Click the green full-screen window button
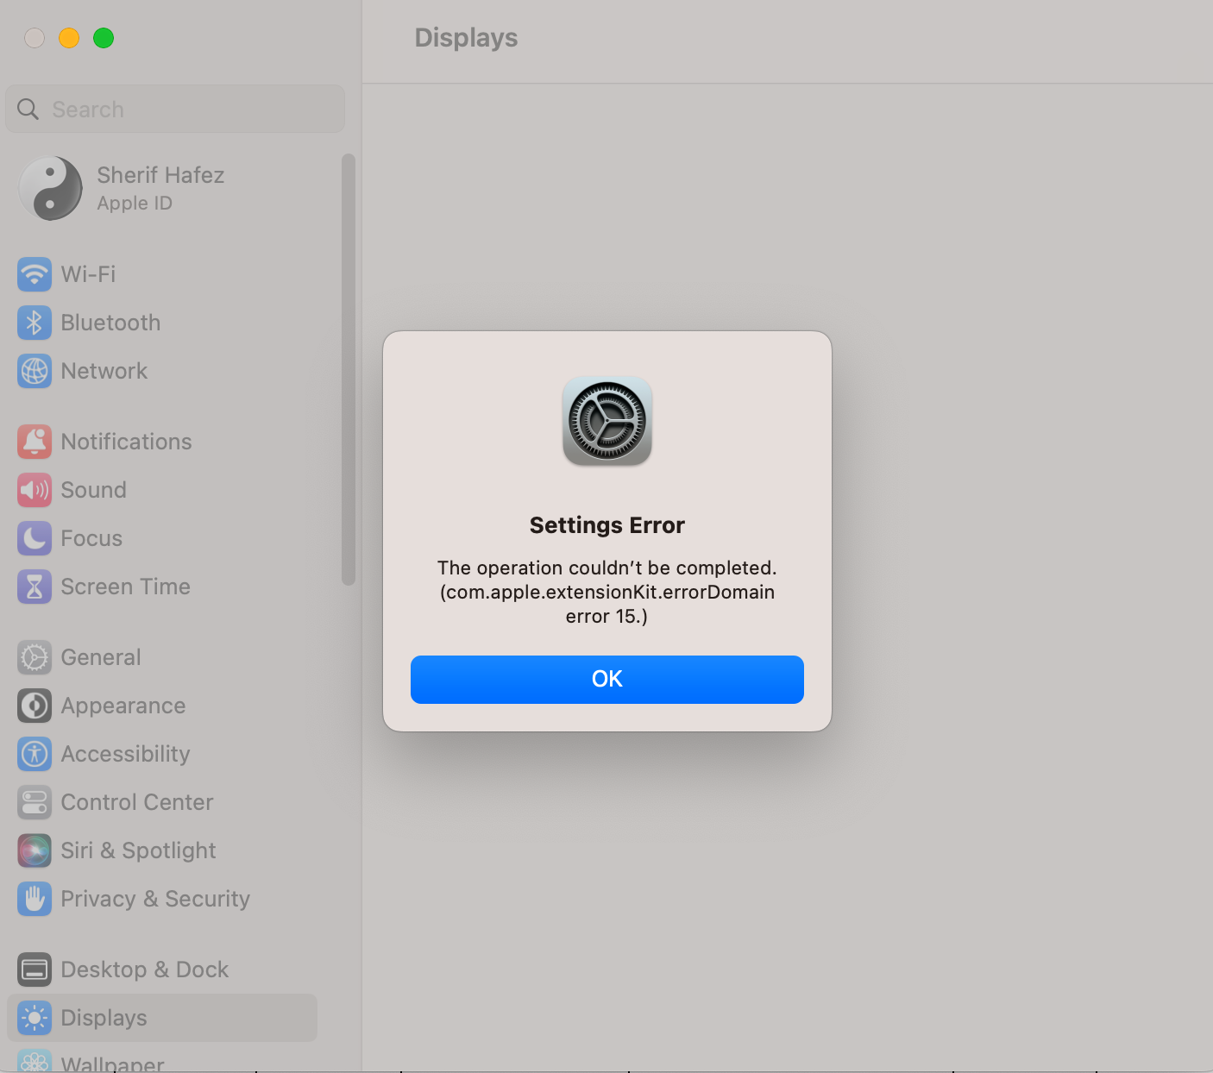Screen dimensions: 1213x1073 click(x=104, y=38)
